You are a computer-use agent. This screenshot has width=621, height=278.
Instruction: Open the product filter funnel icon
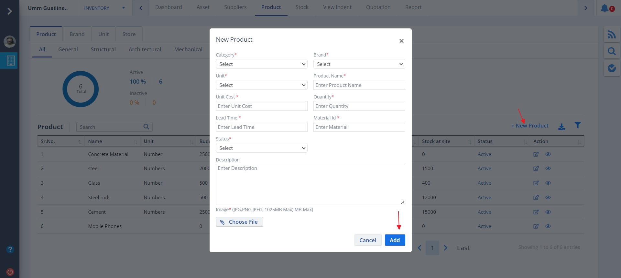[x=578, y=125]
